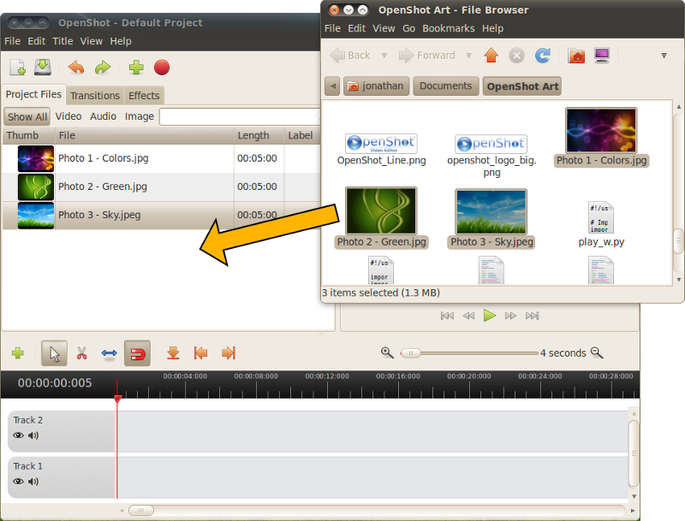Import files using the top green plus

[136, 68]
